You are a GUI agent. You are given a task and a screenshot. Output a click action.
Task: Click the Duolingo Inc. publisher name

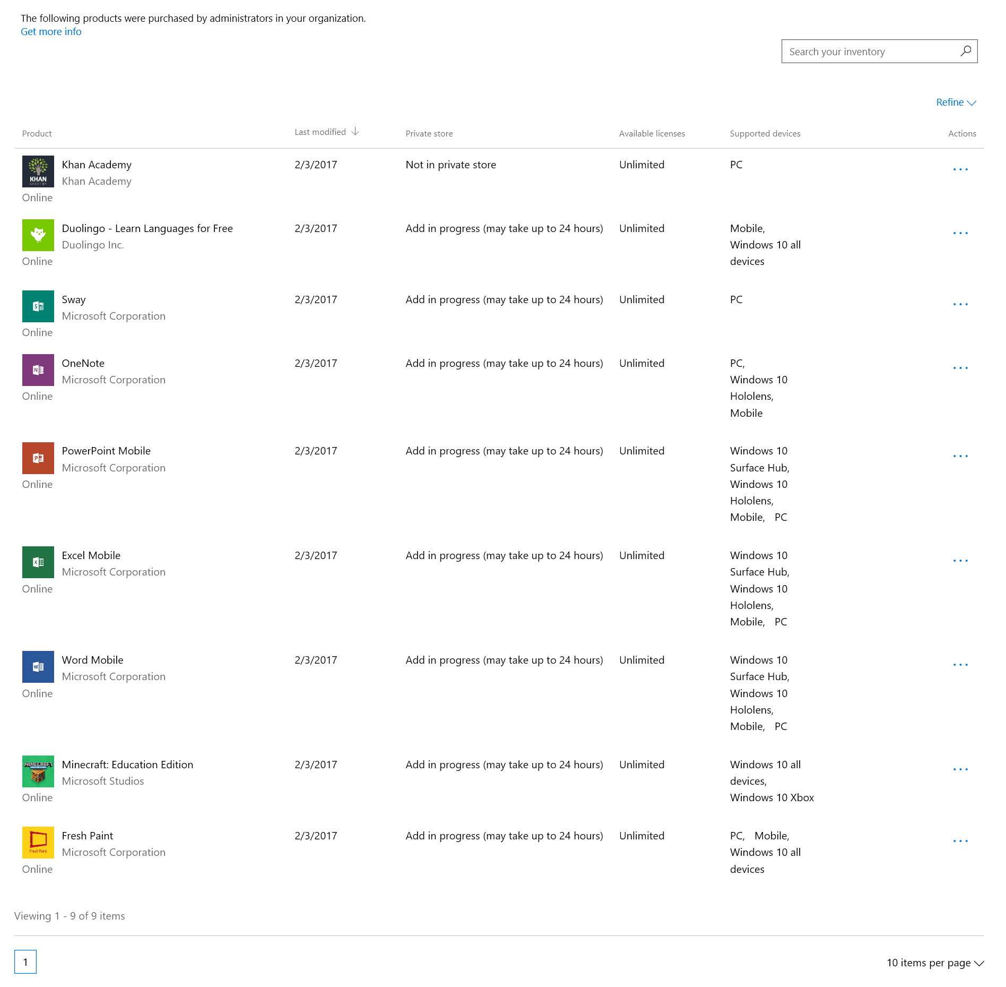tap(93, 245)
